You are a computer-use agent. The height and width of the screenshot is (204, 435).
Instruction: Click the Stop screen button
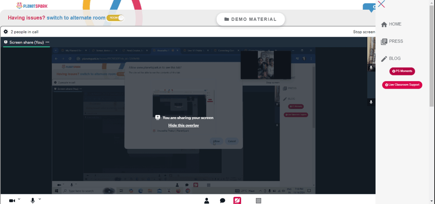[364, 32]
